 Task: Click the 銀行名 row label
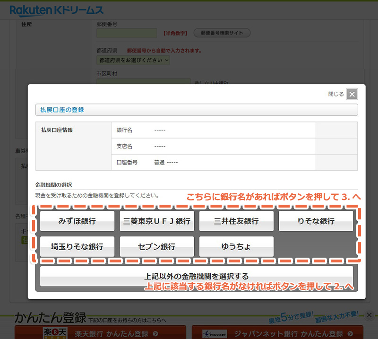[124, 130]
